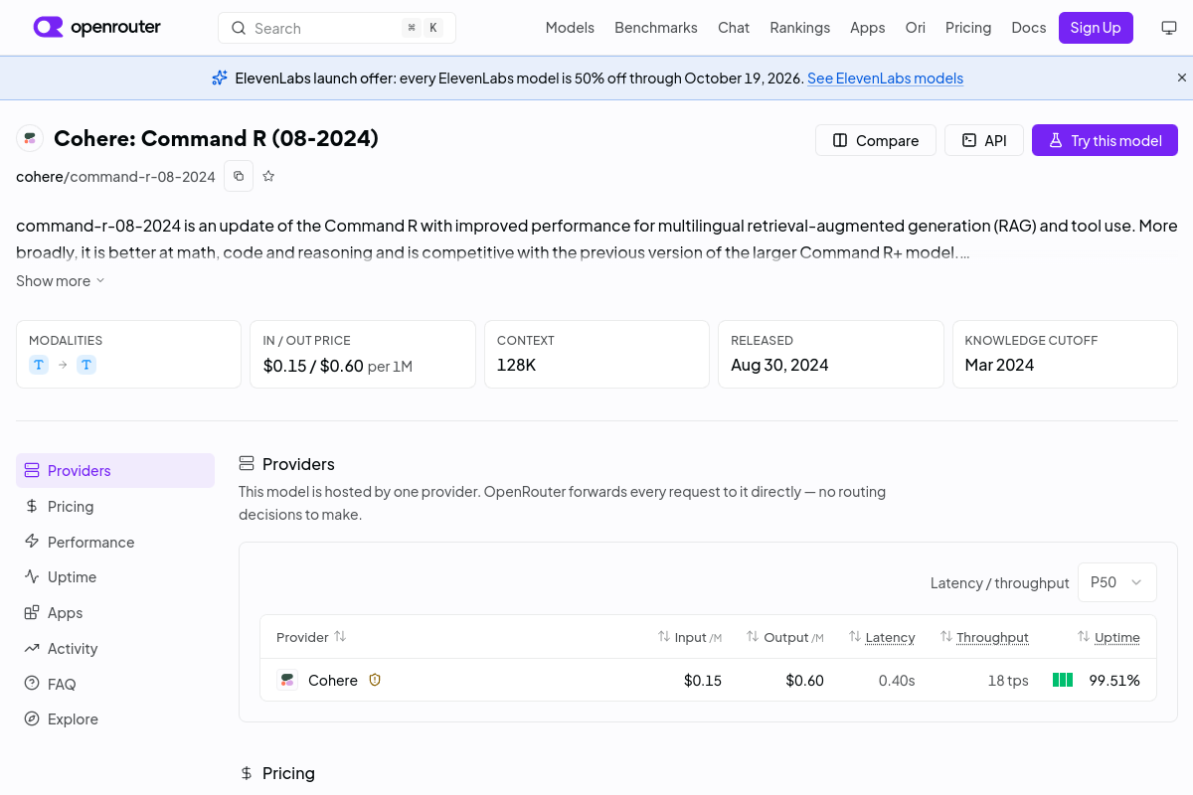Screen dimensions: 1193x795
Task: Jump to Performance section in sidebar
Action: point(115,542)
